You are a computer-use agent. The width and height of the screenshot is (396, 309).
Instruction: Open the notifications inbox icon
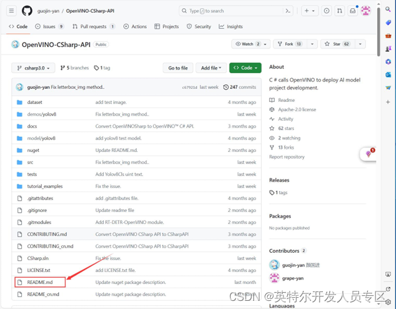[353, 11]
